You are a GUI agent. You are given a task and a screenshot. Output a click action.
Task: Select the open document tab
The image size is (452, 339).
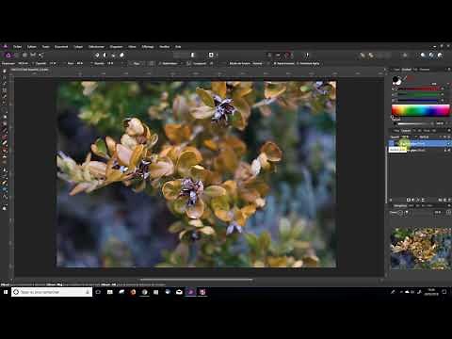click(30, 70)
